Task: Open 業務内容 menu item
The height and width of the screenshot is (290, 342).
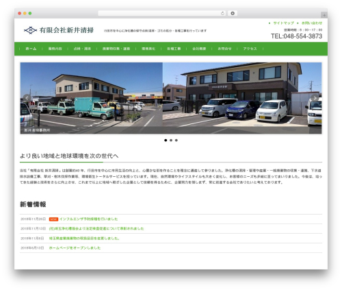Action: [x=55, y=49]
